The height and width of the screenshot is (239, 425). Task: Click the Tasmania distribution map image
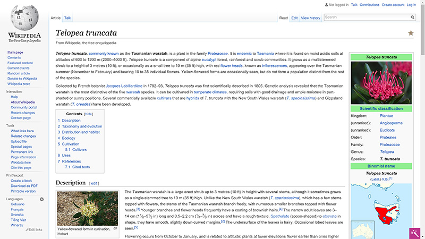click(x=381, y=211)
